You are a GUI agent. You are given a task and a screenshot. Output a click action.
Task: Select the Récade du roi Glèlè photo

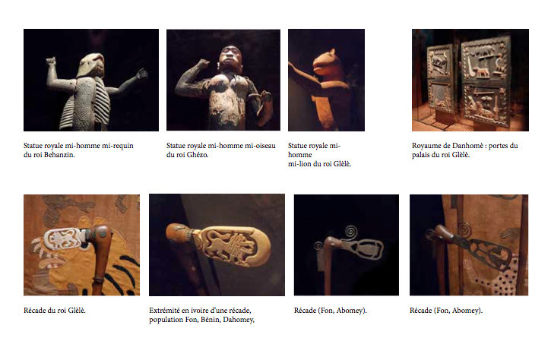point(81,245)
